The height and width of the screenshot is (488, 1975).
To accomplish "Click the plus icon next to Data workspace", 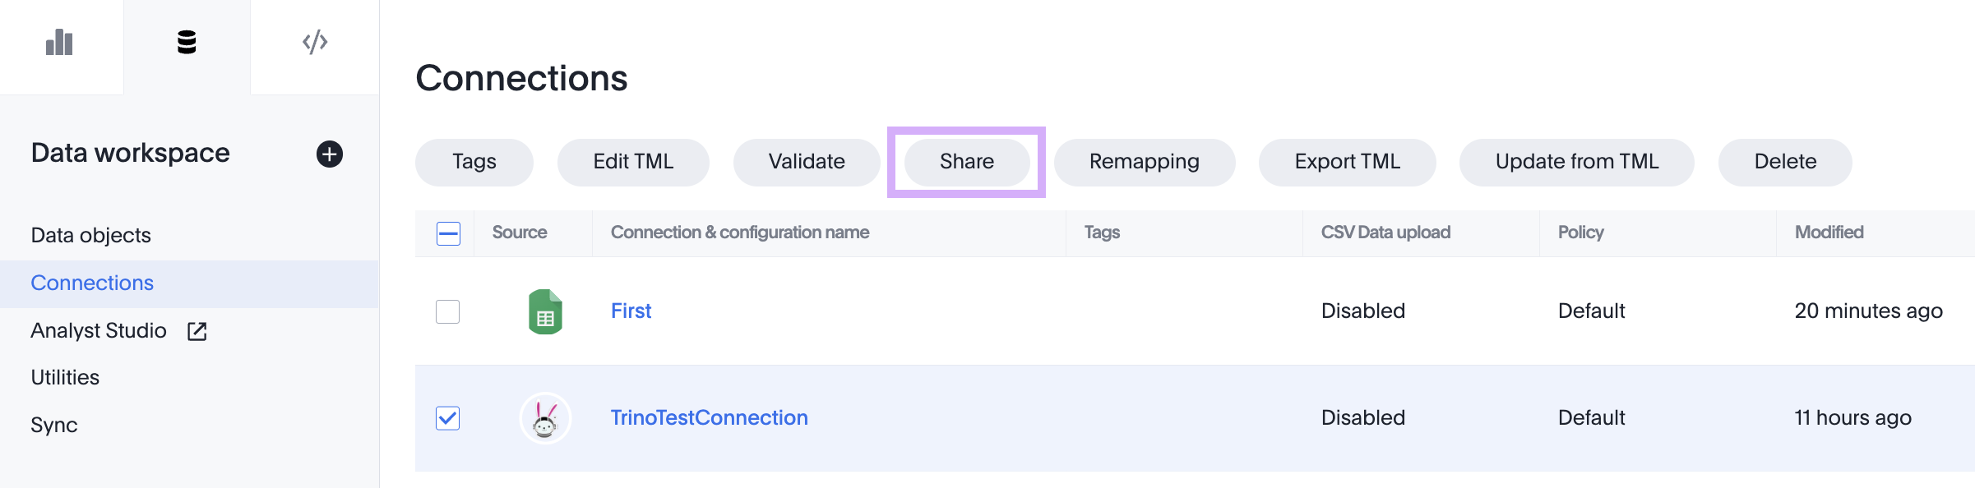I will [329, 154].
